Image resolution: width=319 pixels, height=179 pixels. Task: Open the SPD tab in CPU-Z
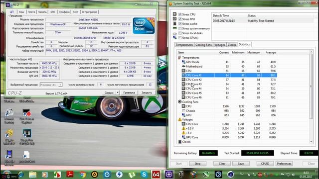(x=53, y=12)
